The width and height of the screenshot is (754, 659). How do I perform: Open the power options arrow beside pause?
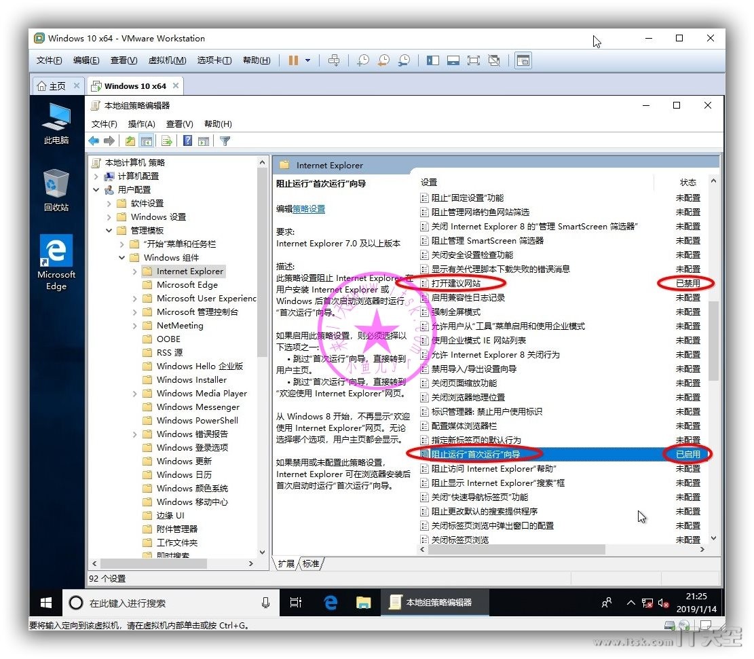coord(307,60)
